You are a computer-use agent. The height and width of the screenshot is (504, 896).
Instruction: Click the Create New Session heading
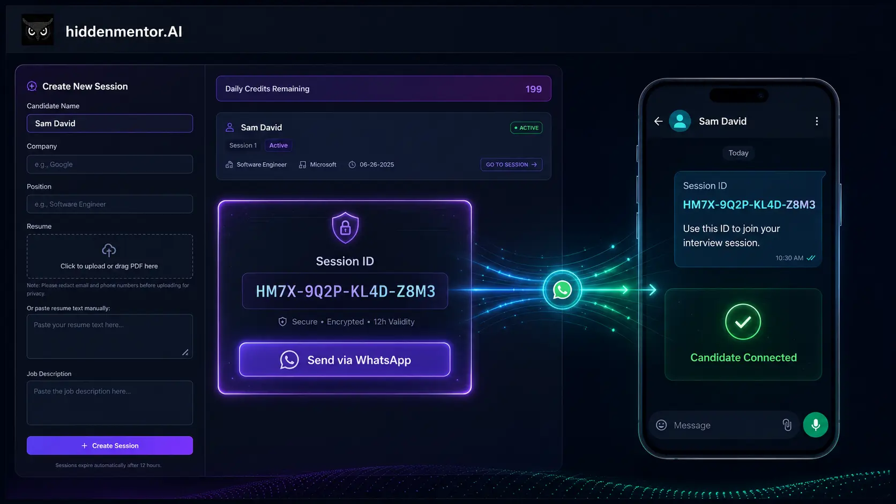click(85, 86)
